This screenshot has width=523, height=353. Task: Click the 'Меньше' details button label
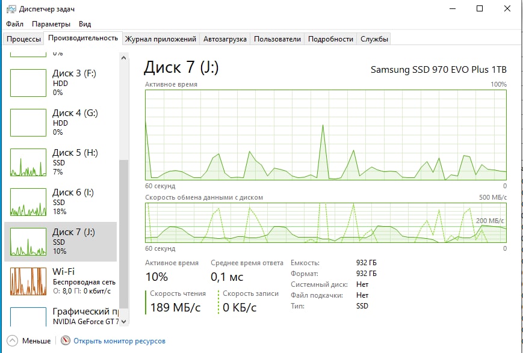point(37,341)
